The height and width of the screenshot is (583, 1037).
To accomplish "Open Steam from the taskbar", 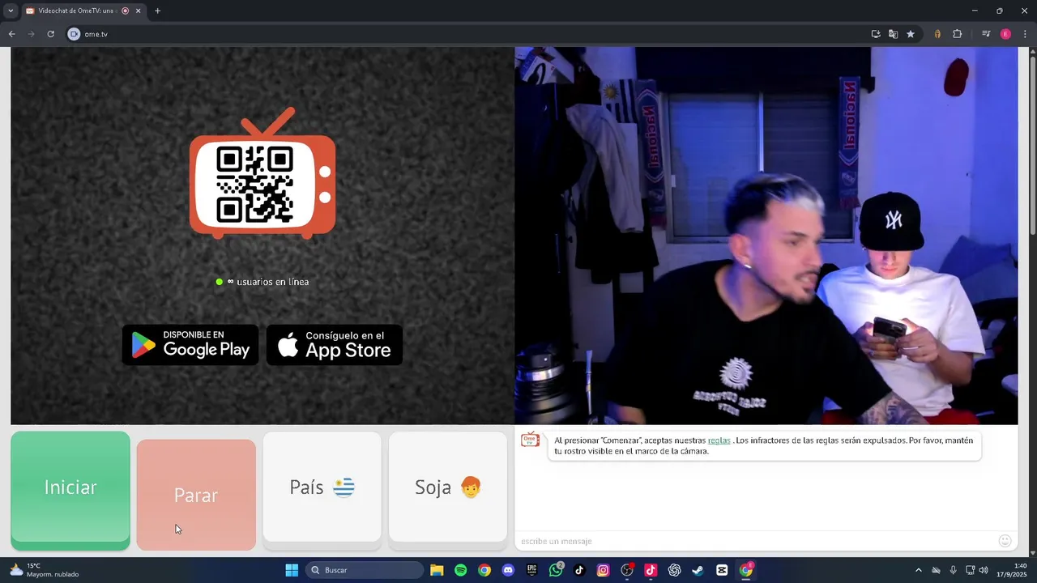I will pos(698,570).
